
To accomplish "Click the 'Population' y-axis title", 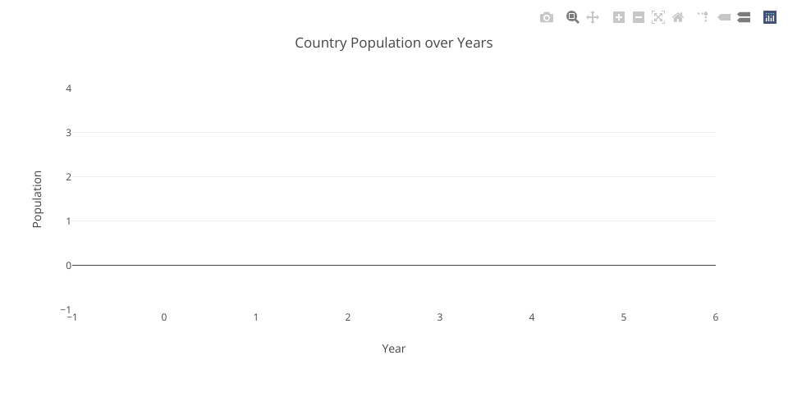I will 37,199.
